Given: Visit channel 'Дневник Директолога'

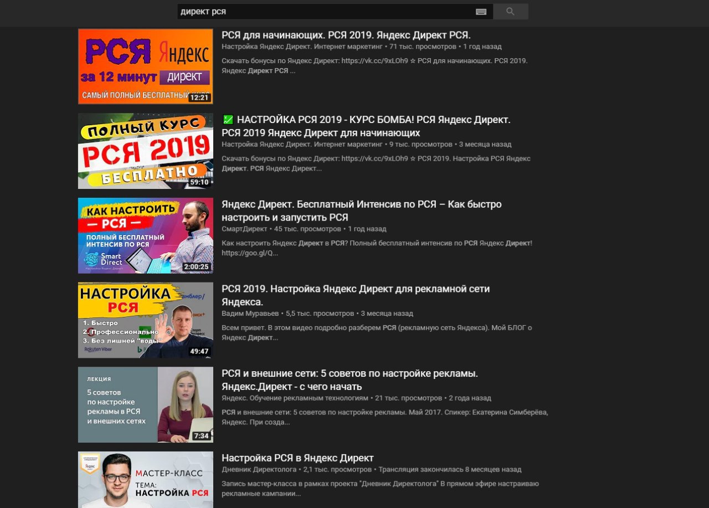Looking at the screenshot, I should coord(259,469).
